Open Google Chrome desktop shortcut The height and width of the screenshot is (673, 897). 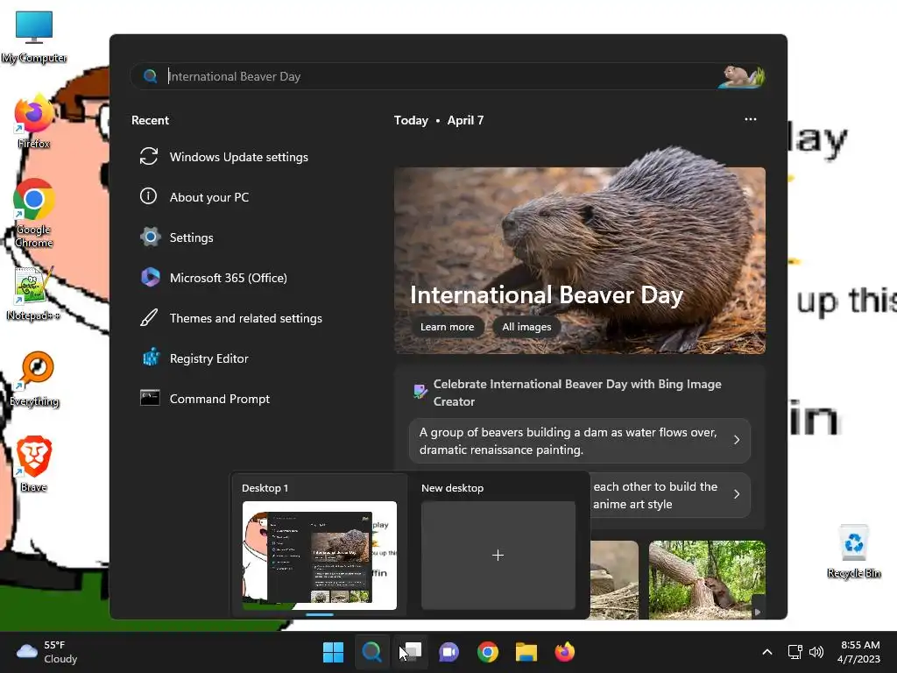(34, 213)
